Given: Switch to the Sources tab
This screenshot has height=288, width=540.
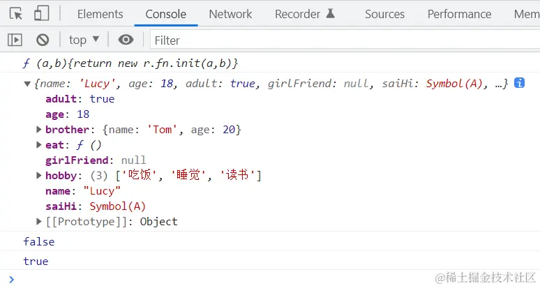Looking at the screenshot, I should 384,14.
